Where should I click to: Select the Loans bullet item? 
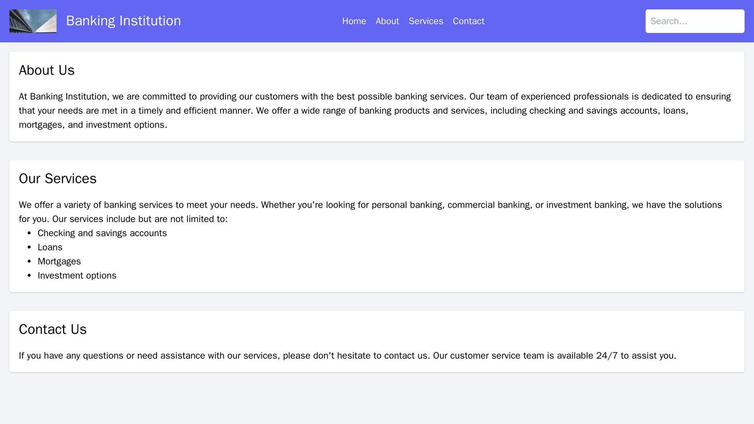click(49, 247)
